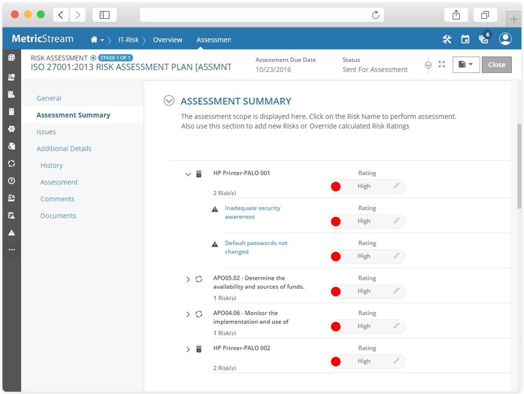Click the browser show tabs button
The width and height of the screenshot is (524, 394).
point(485,15)
